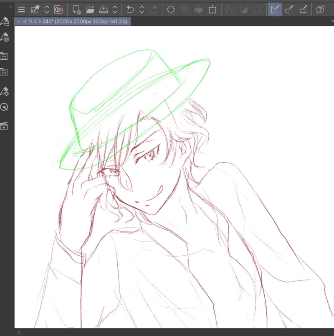
Task: Open the canvas tab list chevron at right
Action: coord(332,21)
